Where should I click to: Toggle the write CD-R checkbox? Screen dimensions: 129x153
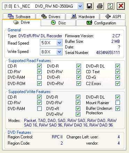click(x=39, y=97)
